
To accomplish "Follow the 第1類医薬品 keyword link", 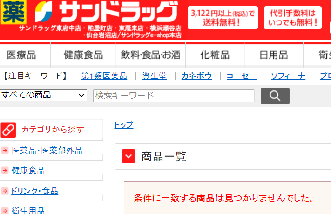I will [x=104, y=76].
